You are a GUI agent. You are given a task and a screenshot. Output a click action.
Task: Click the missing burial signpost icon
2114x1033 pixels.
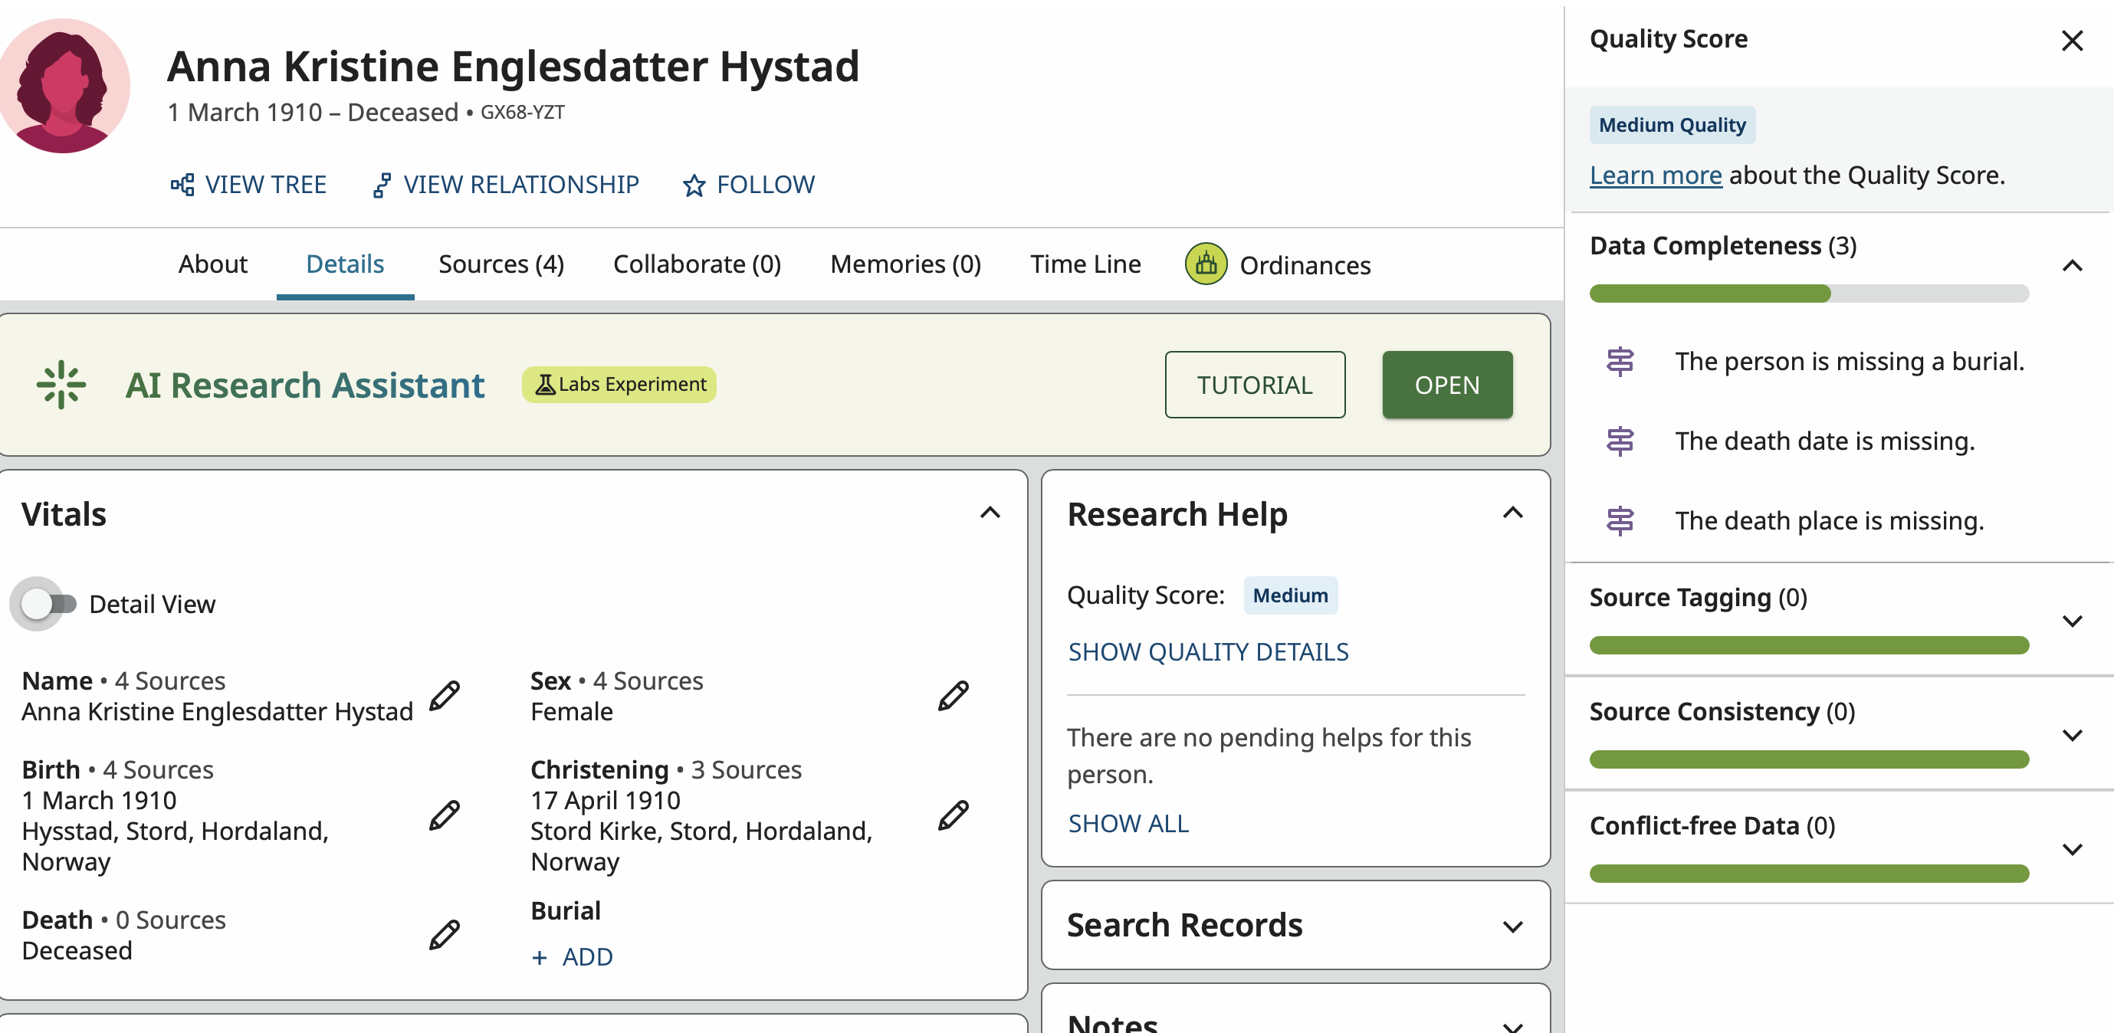(1620, 362)
